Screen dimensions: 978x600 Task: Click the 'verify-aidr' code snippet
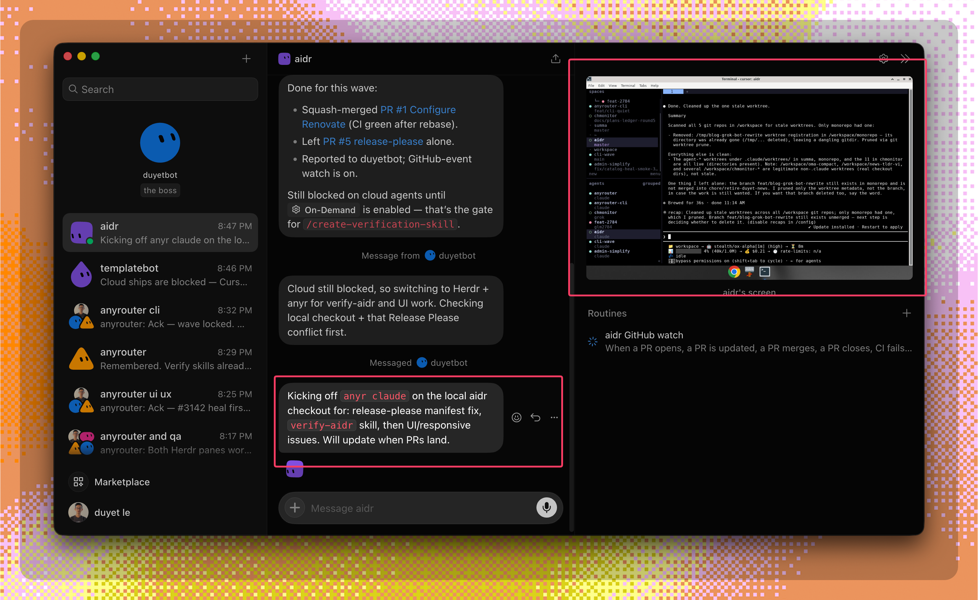point(322,425)
